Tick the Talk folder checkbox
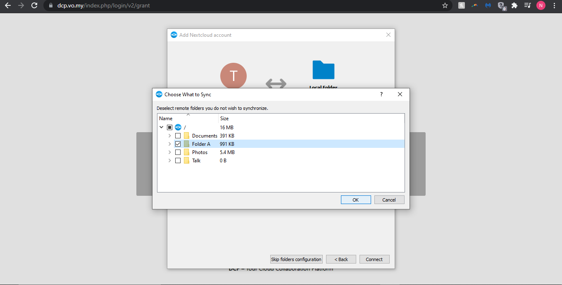This screenshot has height=285, width=562. tap(178, 160)
